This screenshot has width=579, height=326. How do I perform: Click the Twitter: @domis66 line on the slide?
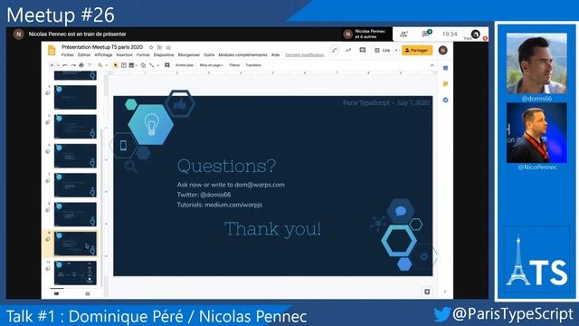(x=204, y=195)
